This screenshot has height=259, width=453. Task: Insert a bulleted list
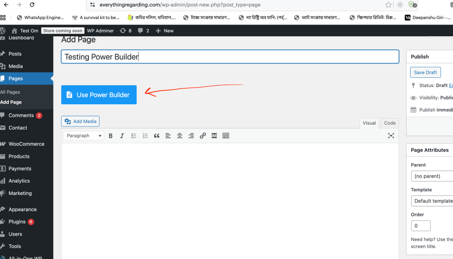pos(134,136)
